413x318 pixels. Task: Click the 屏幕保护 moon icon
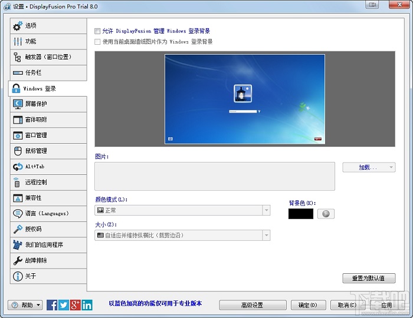coord(18,104)
